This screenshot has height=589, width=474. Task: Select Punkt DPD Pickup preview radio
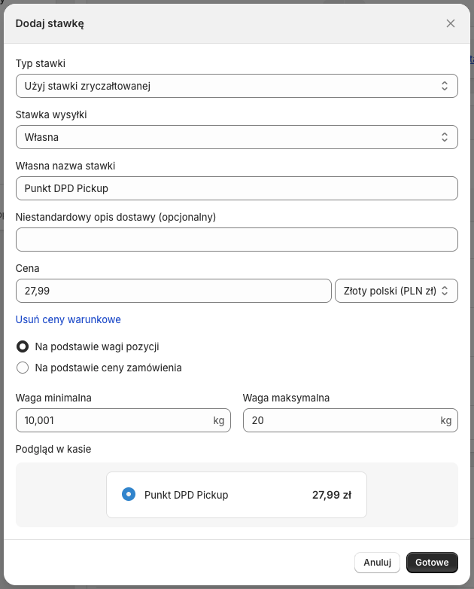click(129, 495)
